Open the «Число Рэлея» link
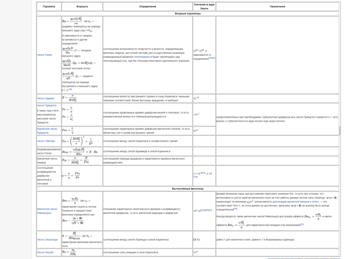 [45, 55]
